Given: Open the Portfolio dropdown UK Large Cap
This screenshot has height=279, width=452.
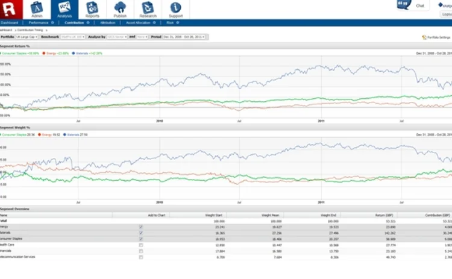Looking at the screenshot, I should 27,37.
